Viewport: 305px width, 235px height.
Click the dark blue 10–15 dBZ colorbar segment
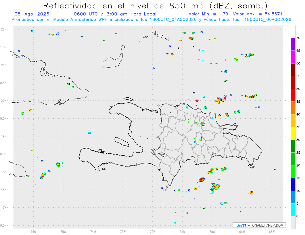[293, 184]
